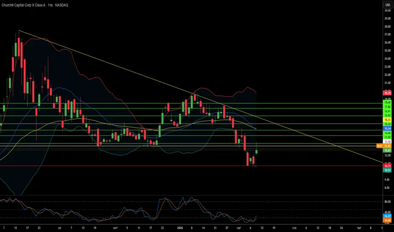The image size is (394, 232).
Task: Click the yellow 15.31 price label
Action: click(387, 120)
